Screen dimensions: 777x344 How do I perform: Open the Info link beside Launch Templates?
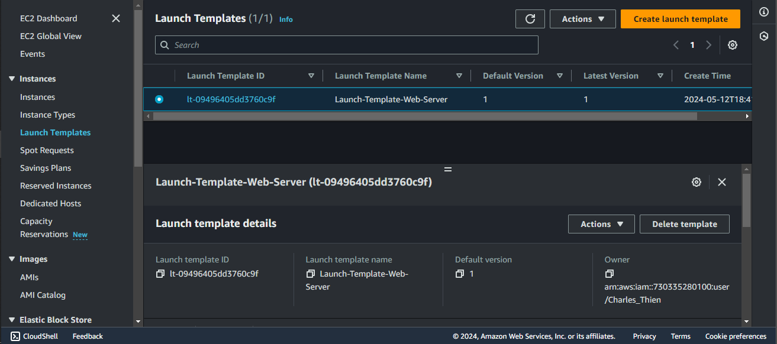point(286,19)
